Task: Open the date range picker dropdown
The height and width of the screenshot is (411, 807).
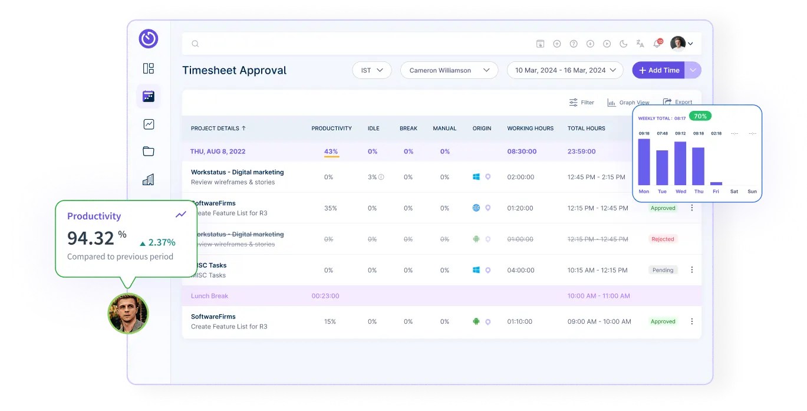Action: coord(565,70)
